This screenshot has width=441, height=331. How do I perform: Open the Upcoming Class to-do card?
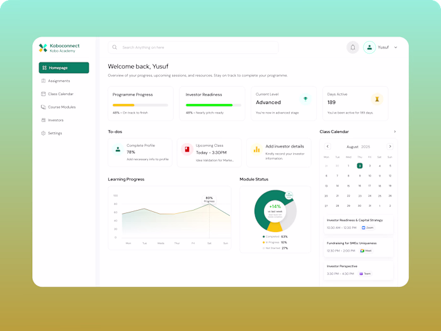pyautogui.click(x=209, y=153)
